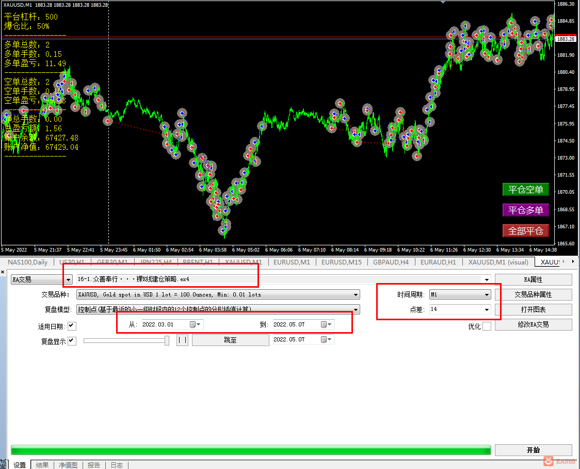
Task: Click the EA属性 button
Action: coord(534,279)
